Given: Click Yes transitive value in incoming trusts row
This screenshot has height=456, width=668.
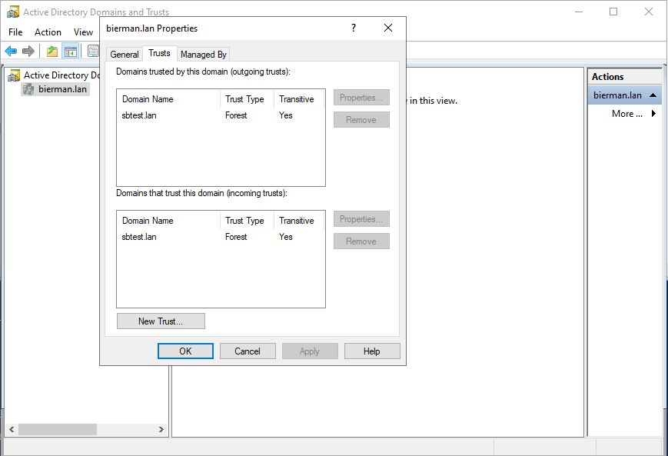Looking at the screenshot, I should [286, 237].
